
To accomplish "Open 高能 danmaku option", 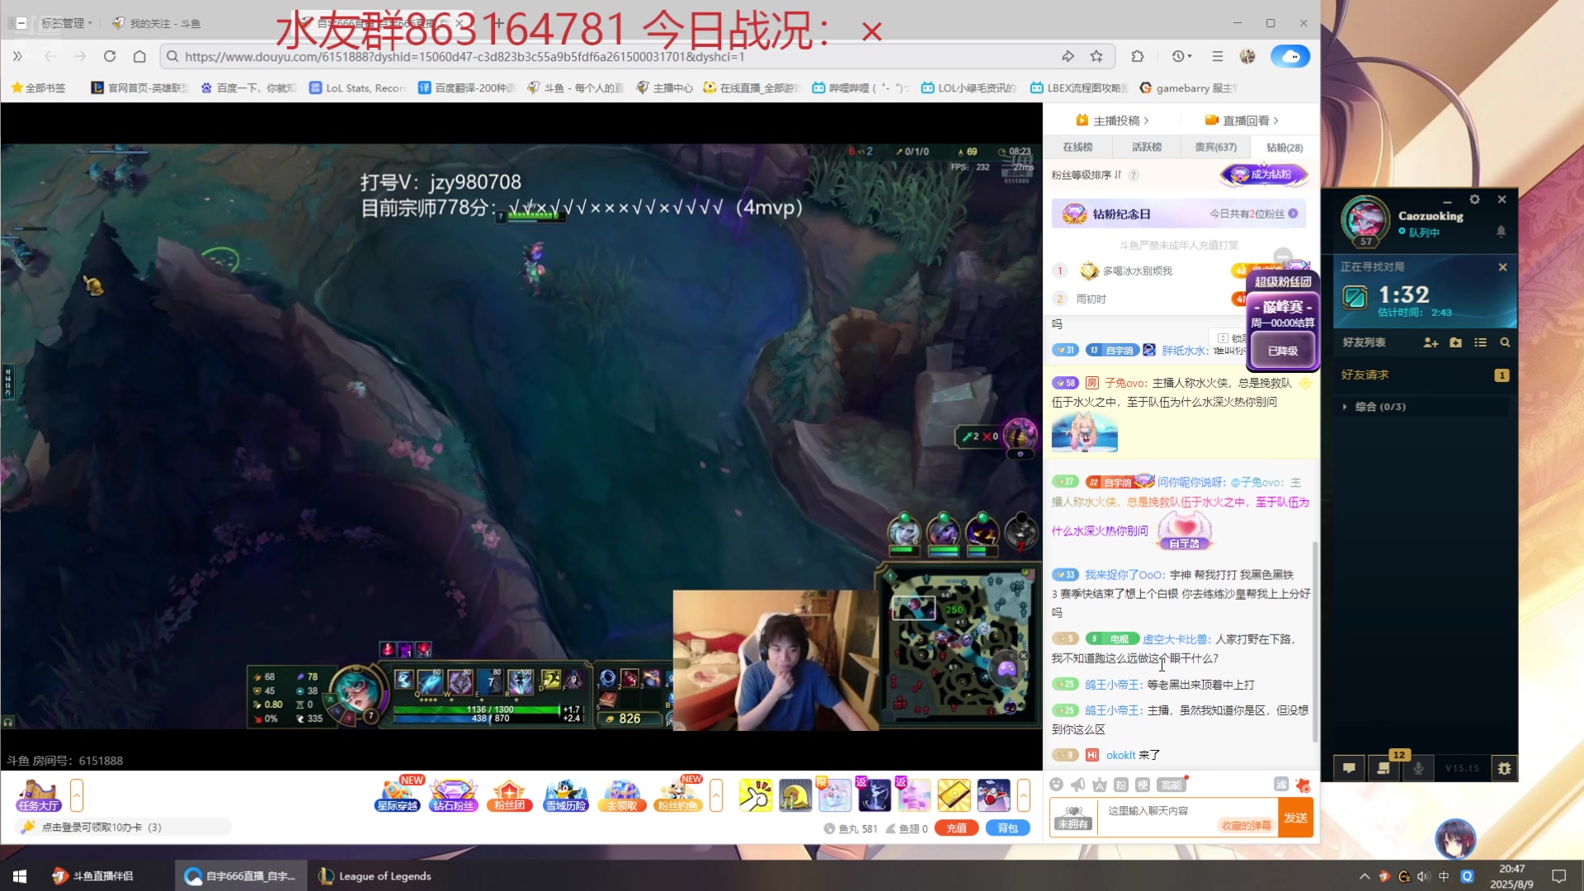I will tap(1171, 785).
